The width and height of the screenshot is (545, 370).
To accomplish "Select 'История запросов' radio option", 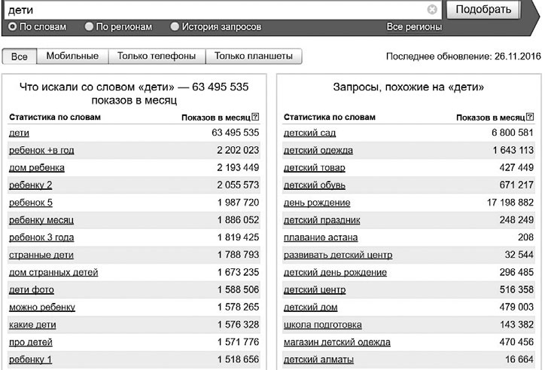I will click(x=175, y=26).
